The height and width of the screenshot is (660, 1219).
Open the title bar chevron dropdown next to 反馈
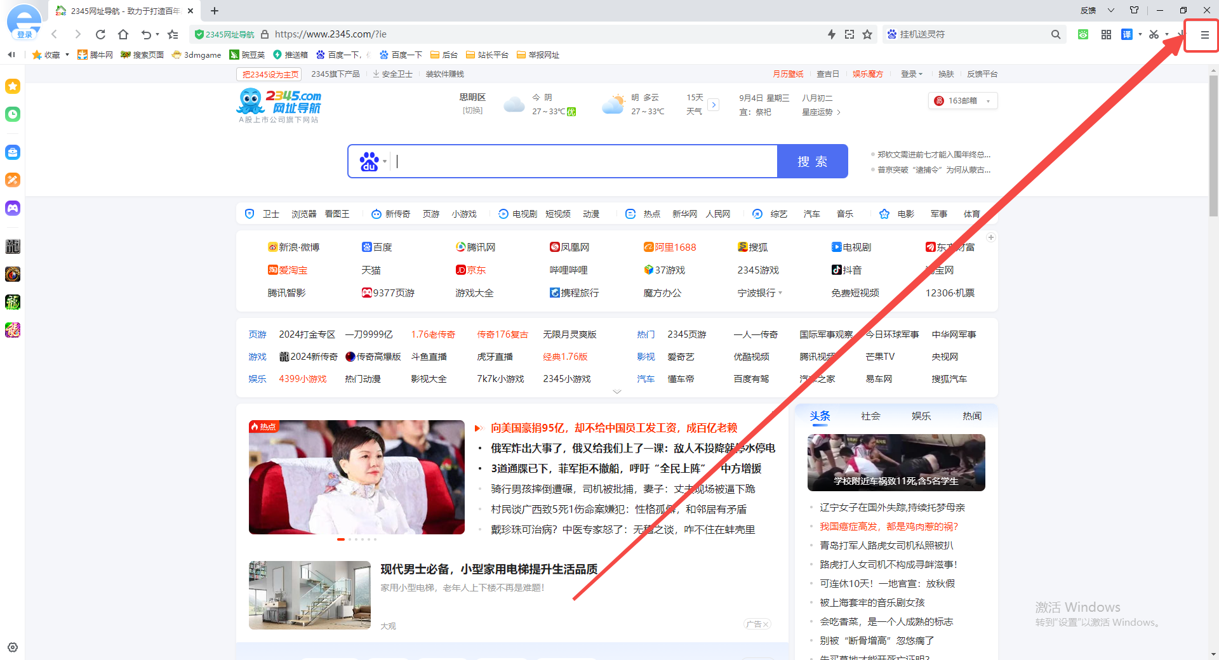[1111, 10]
